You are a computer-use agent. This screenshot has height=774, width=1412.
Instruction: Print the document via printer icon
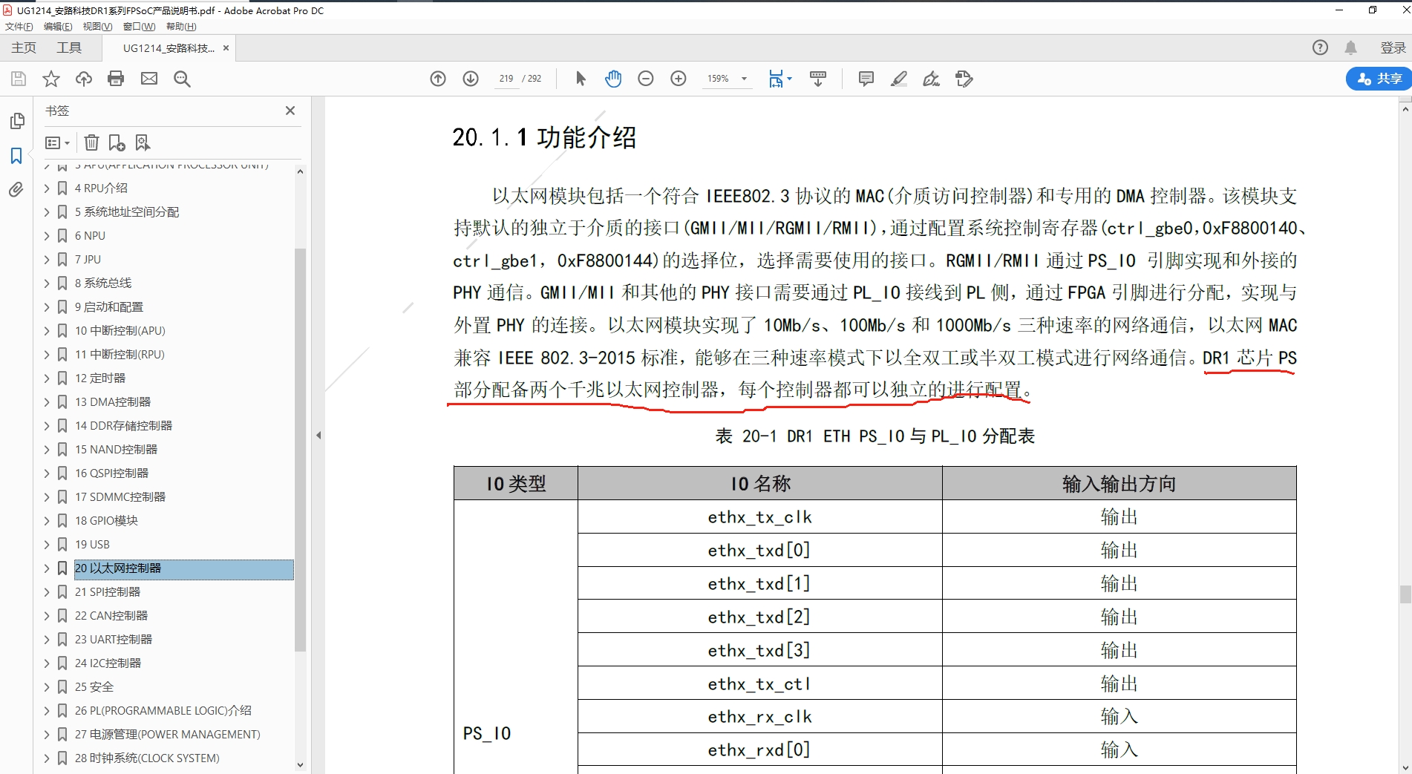[116, 79]
